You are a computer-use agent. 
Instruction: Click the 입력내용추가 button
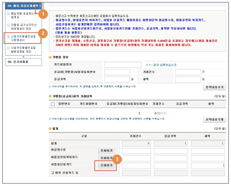click(214, 87)
